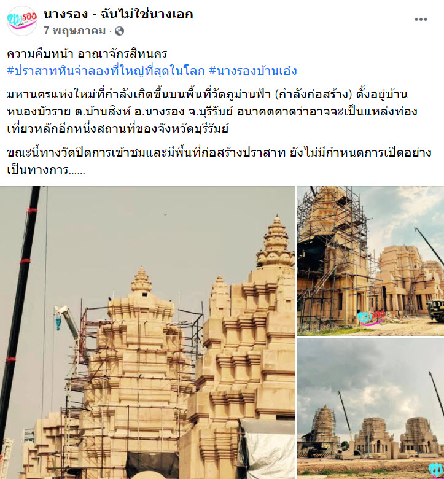The image size is (444, 479).
Task: Click the silver tarp in the large photo
Action: coord(268,449)
